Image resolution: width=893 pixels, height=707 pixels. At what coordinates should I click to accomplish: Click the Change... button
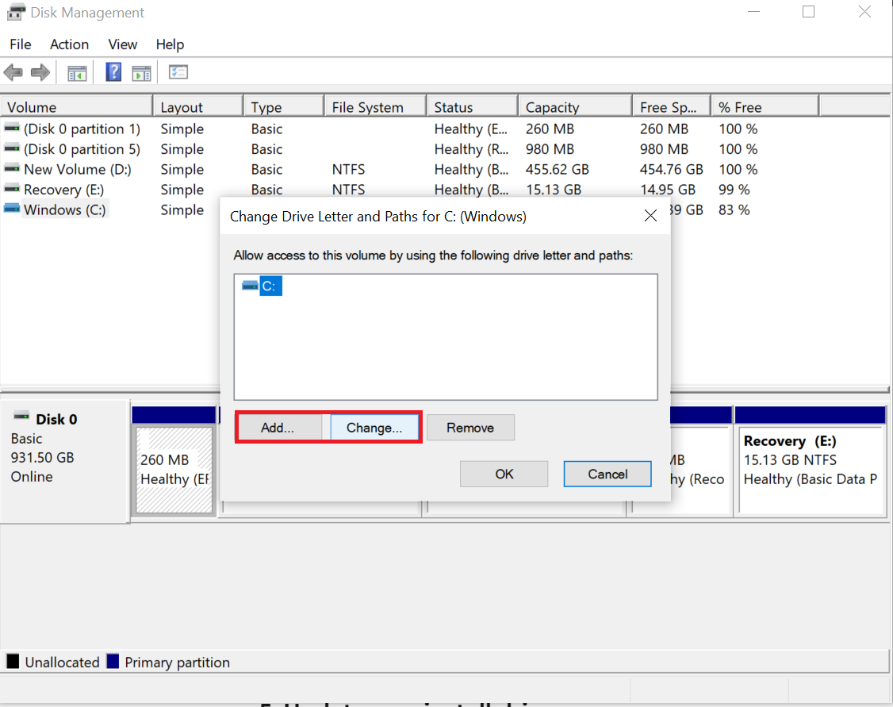374,427
